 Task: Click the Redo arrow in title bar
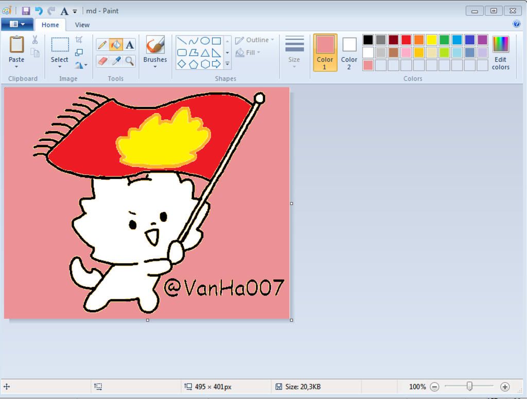[51, 11]
